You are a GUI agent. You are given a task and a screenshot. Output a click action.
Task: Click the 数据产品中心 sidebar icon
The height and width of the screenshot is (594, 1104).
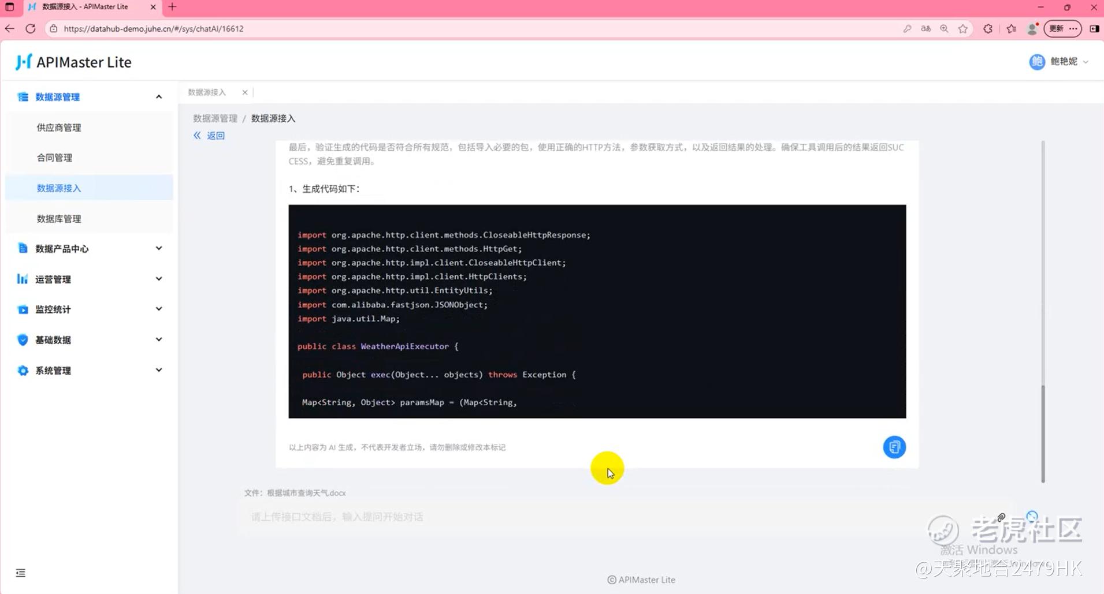(23, 248)
